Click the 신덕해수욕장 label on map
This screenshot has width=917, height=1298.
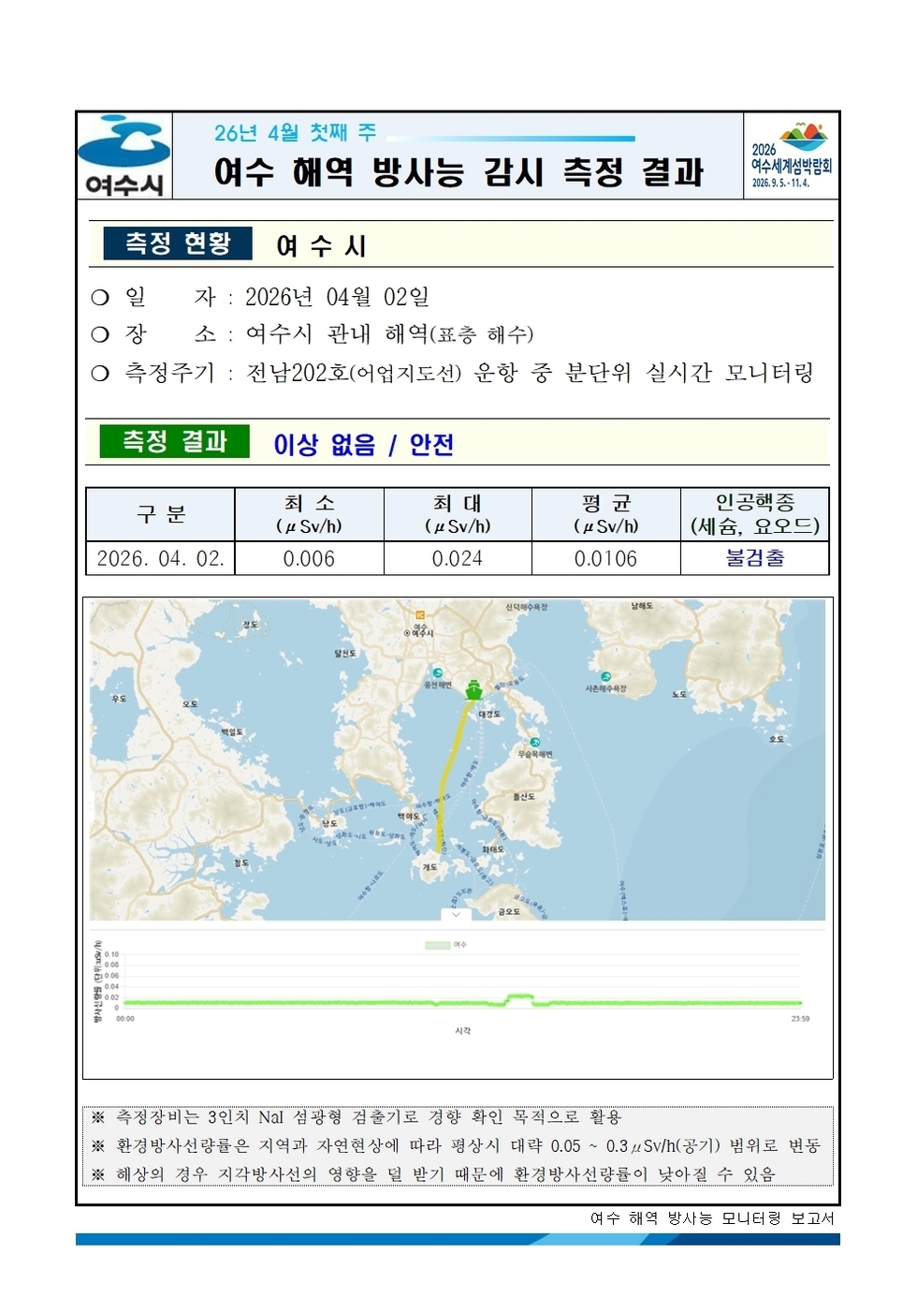click(527, 607)
